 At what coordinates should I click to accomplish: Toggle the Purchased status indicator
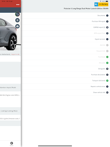107,57
